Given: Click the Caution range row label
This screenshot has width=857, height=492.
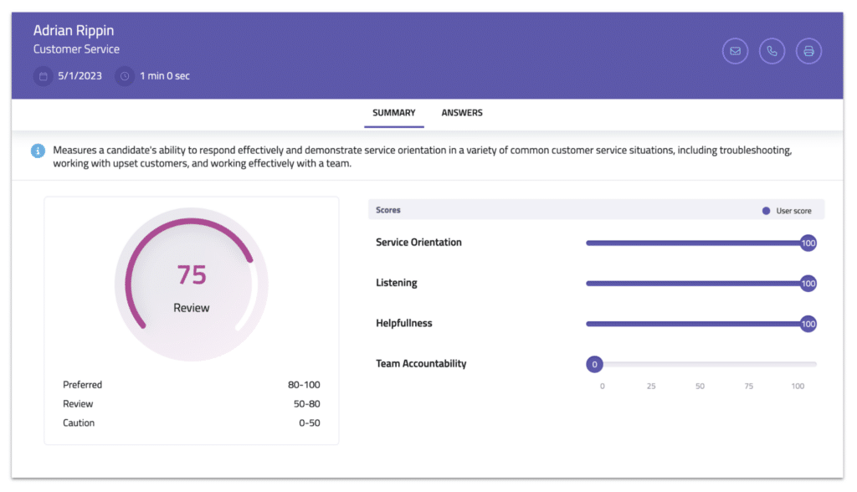Looking at the screenshot, I should click(79, 423).
